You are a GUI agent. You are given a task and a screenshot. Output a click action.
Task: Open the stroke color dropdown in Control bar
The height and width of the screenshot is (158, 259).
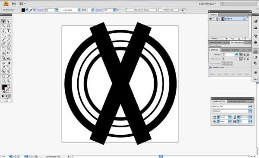pyautogui.click(x=34, y=10)
